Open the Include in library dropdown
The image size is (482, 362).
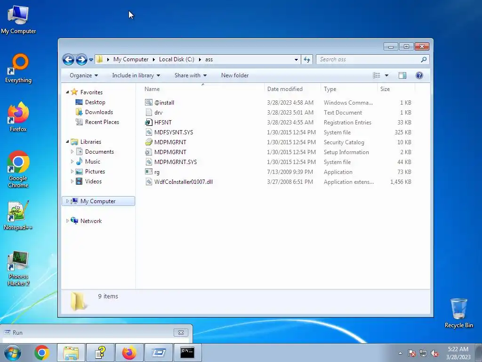[136, 75]
